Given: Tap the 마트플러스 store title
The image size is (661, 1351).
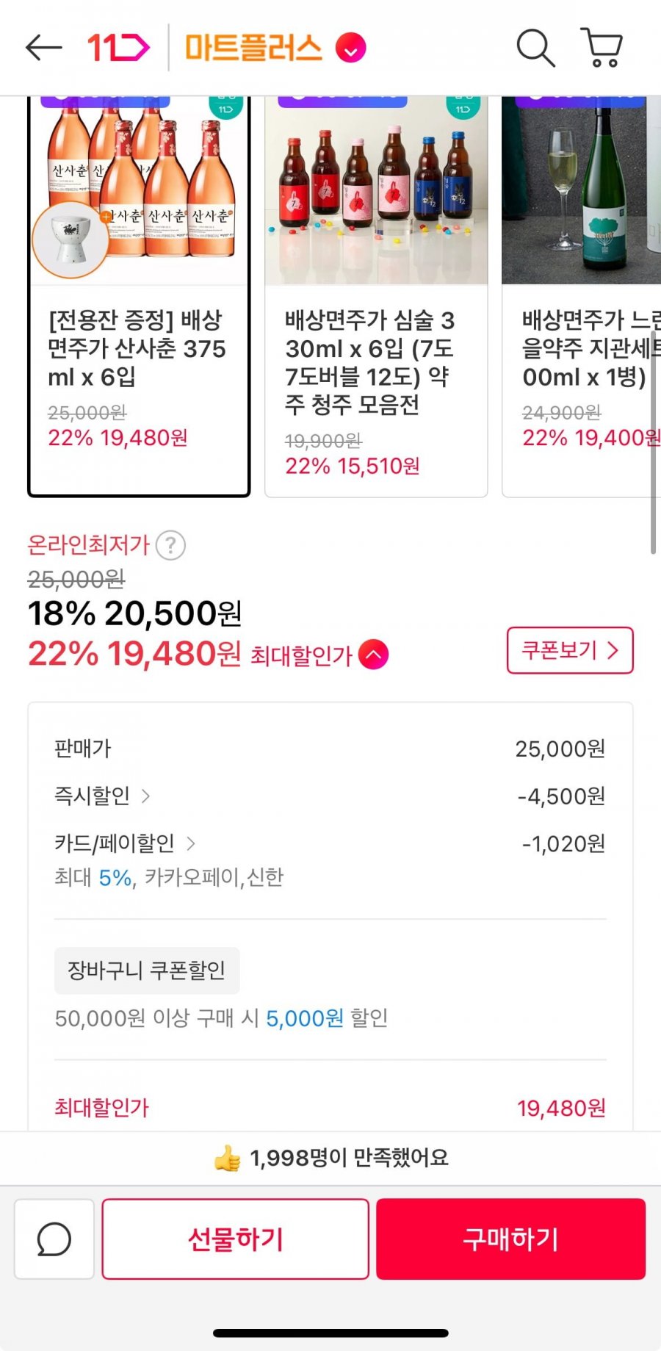Looking at the screenshot, I should pyautogui.click(x=253, y=48).
